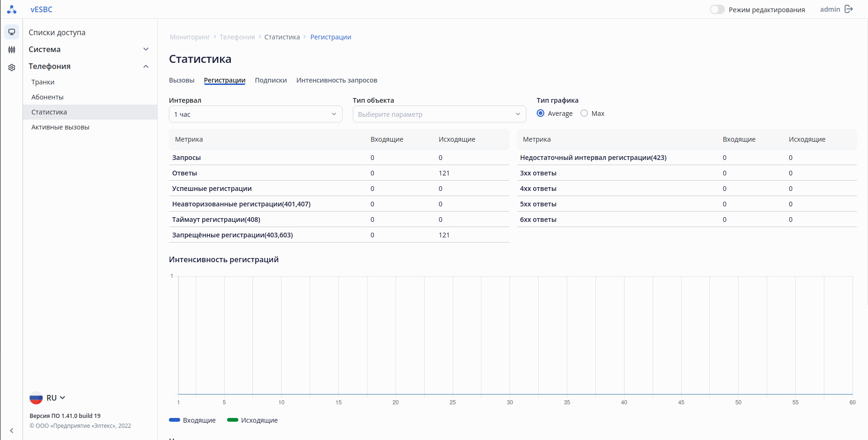The height and width of the screenshot is (440, 868).
Task: Toggle the green Исходящие legend marker
Action: pyautogui.click(x=233, y=420)
